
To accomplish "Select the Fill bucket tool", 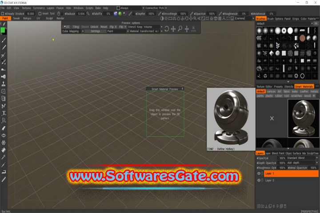I will (4, 150).
